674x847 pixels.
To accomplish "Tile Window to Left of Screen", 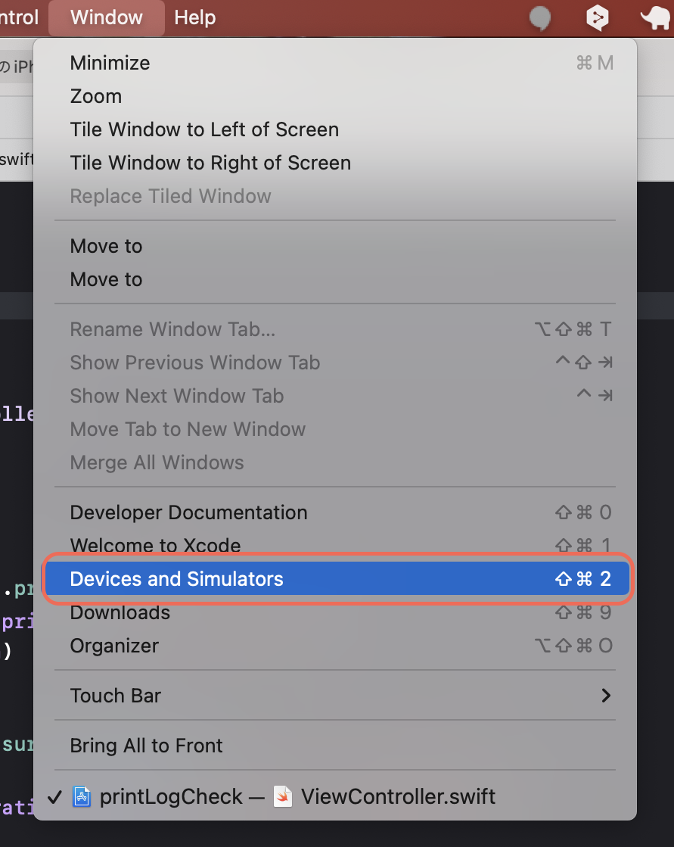I will coord(204,129).
